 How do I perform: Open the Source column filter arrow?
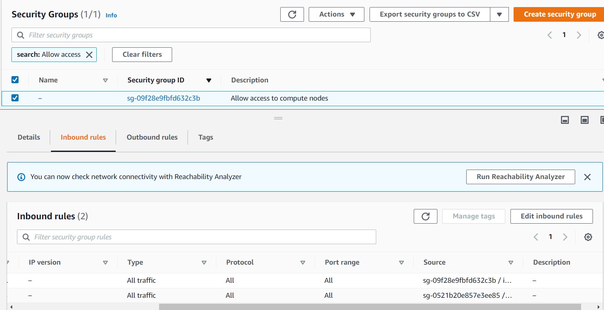click(511, 262)
